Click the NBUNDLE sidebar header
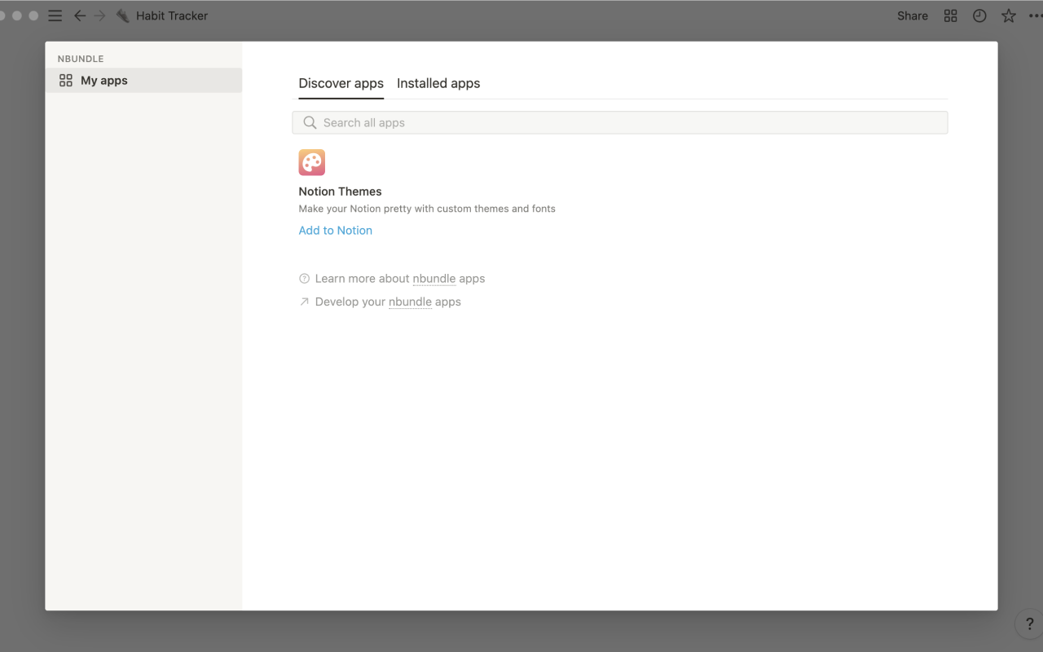 click(x=81, y=59)
